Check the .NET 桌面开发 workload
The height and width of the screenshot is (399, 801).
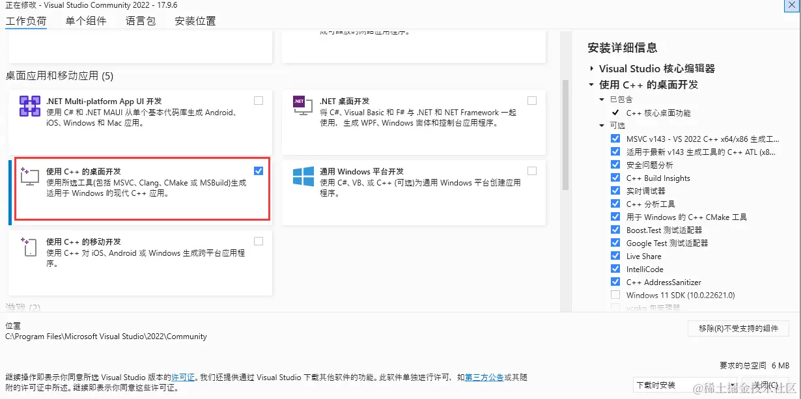[x=532, y=100]
